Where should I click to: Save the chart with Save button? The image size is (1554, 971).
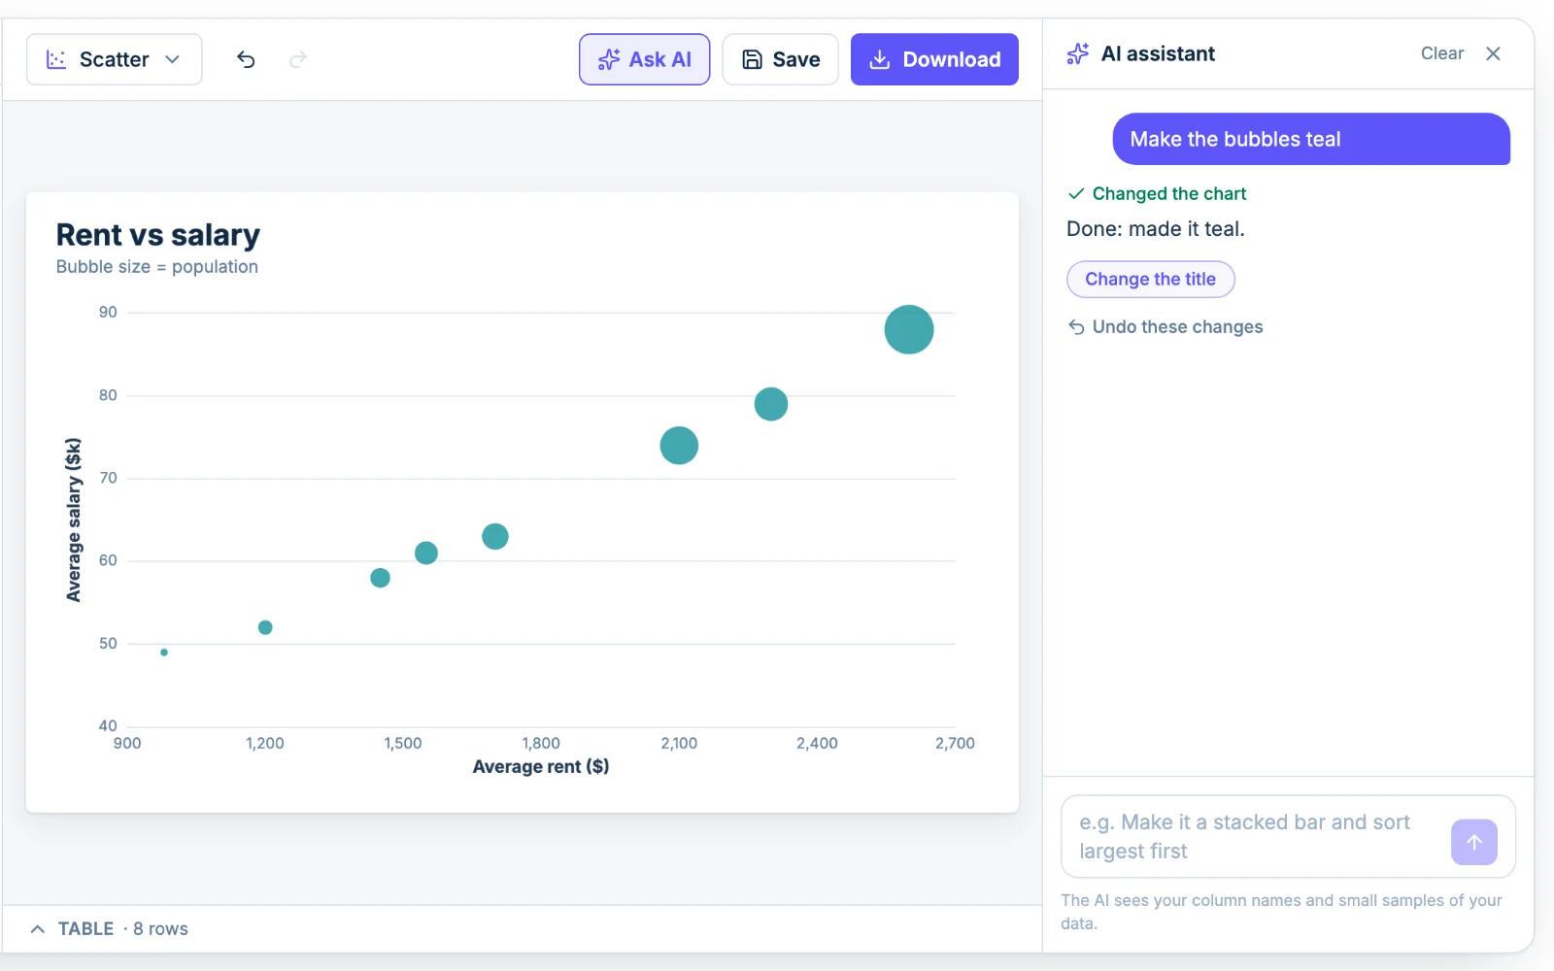[780, 59]
